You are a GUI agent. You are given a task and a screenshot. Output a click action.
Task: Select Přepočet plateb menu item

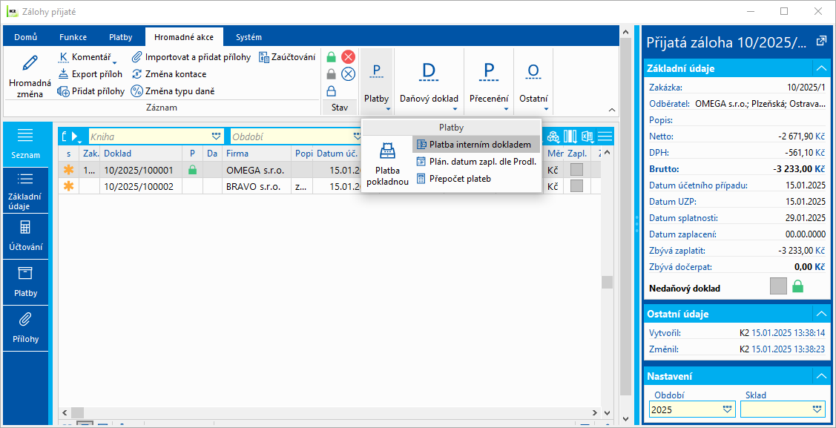point(476,179)
